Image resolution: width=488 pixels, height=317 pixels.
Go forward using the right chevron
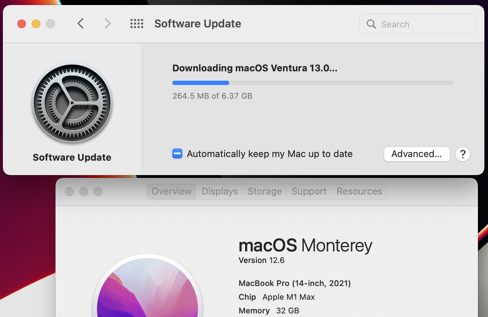tap(107, 24)
